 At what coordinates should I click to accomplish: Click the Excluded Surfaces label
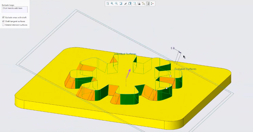tap(185, 69)
